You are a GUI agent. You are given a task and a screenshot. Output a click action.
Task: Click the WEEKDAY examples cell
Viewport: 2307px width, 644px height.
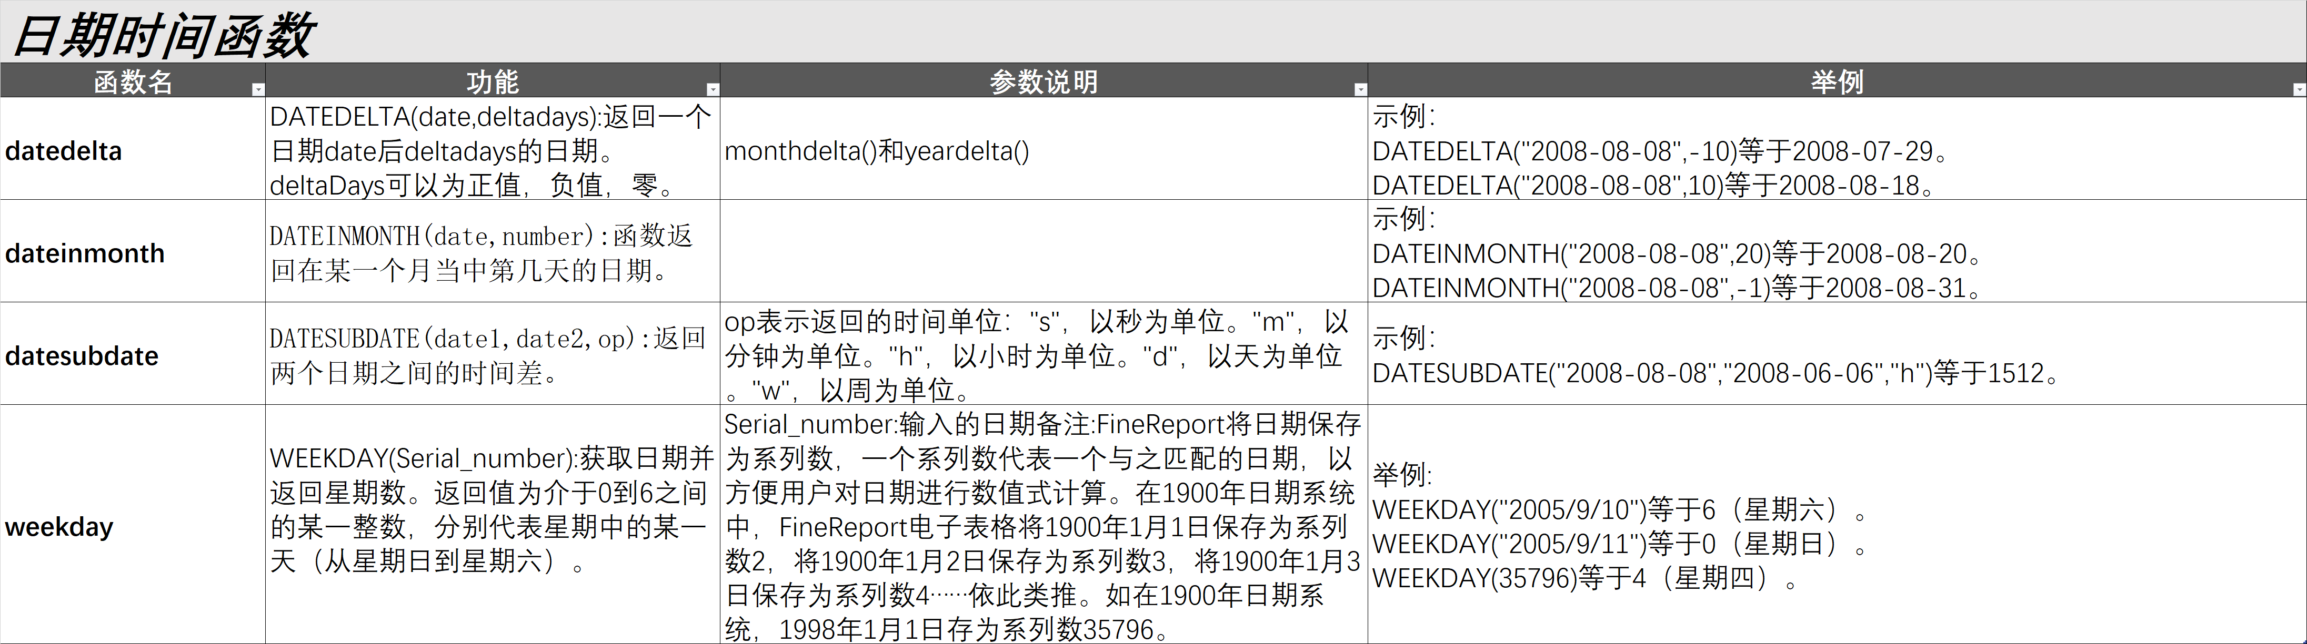coord(1836,526)
